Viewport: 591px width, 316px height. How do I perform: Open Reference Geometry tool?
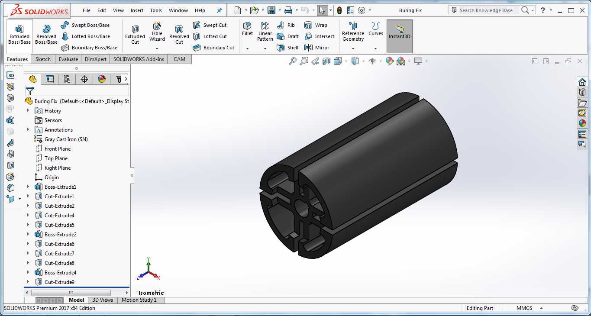coord(353,31)
